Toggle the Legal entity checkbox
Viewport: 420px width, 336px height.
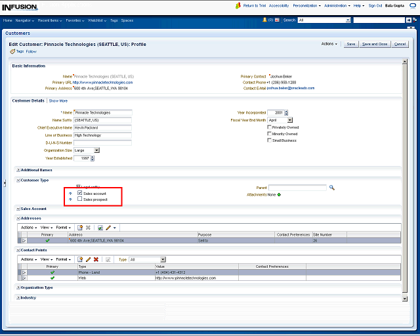tap(79, 186)
